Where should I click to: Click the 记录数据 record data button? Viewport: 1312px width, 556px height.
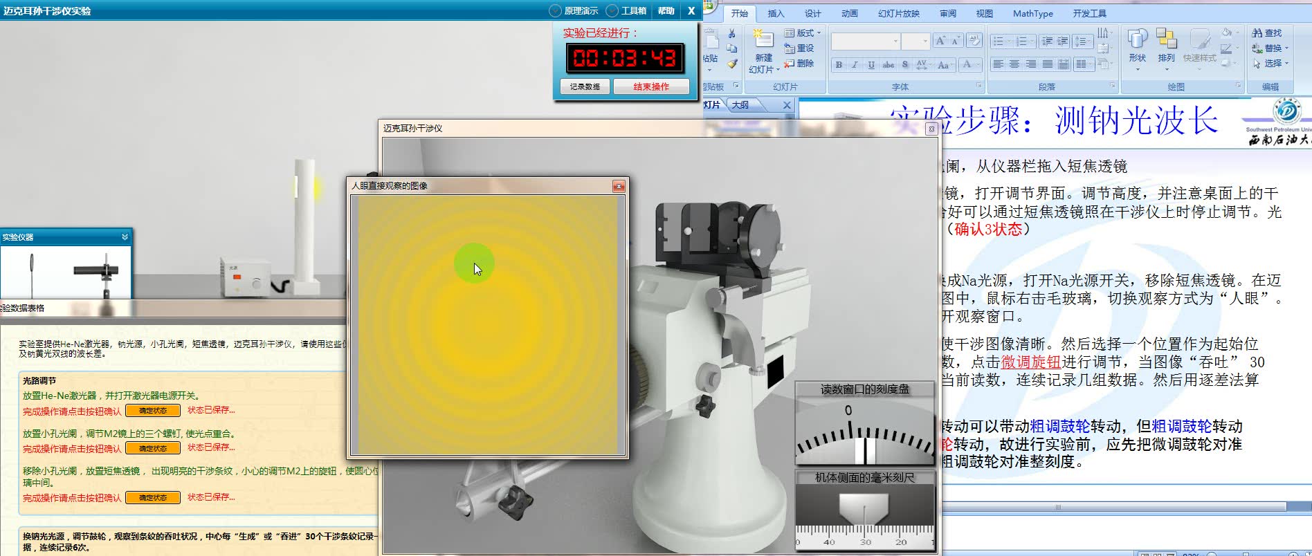[585, 86]
